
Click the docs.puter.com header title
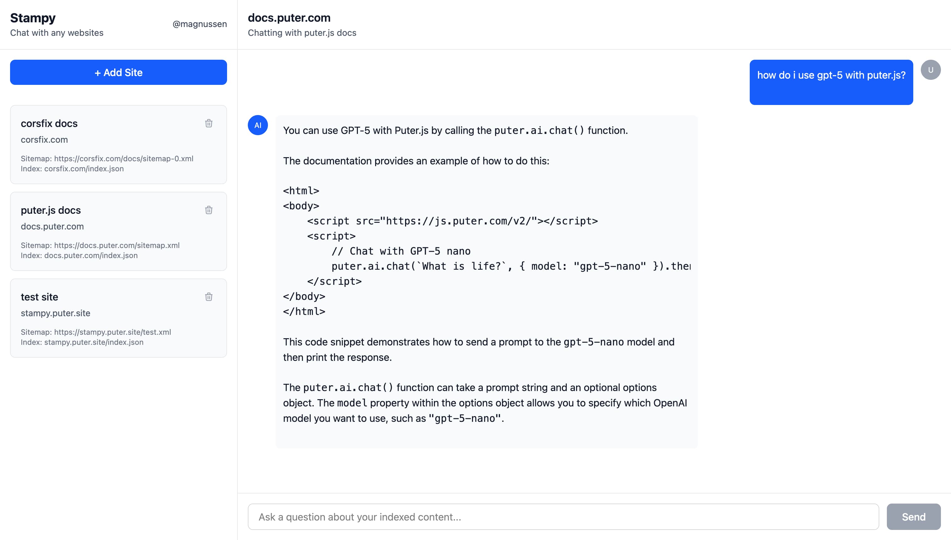tap(289, 17)
